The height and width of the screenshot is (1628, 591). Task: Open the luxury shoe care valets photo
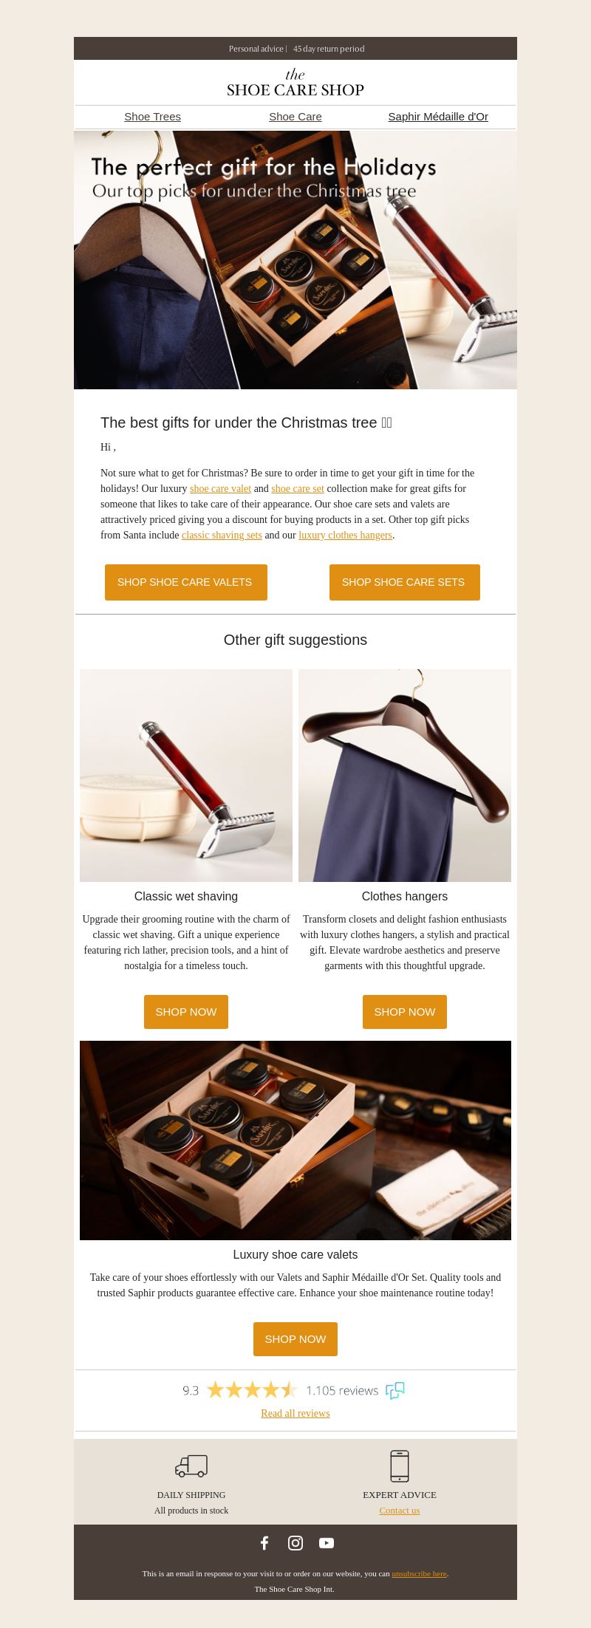pyautogui.click(x=295, y=1140)
